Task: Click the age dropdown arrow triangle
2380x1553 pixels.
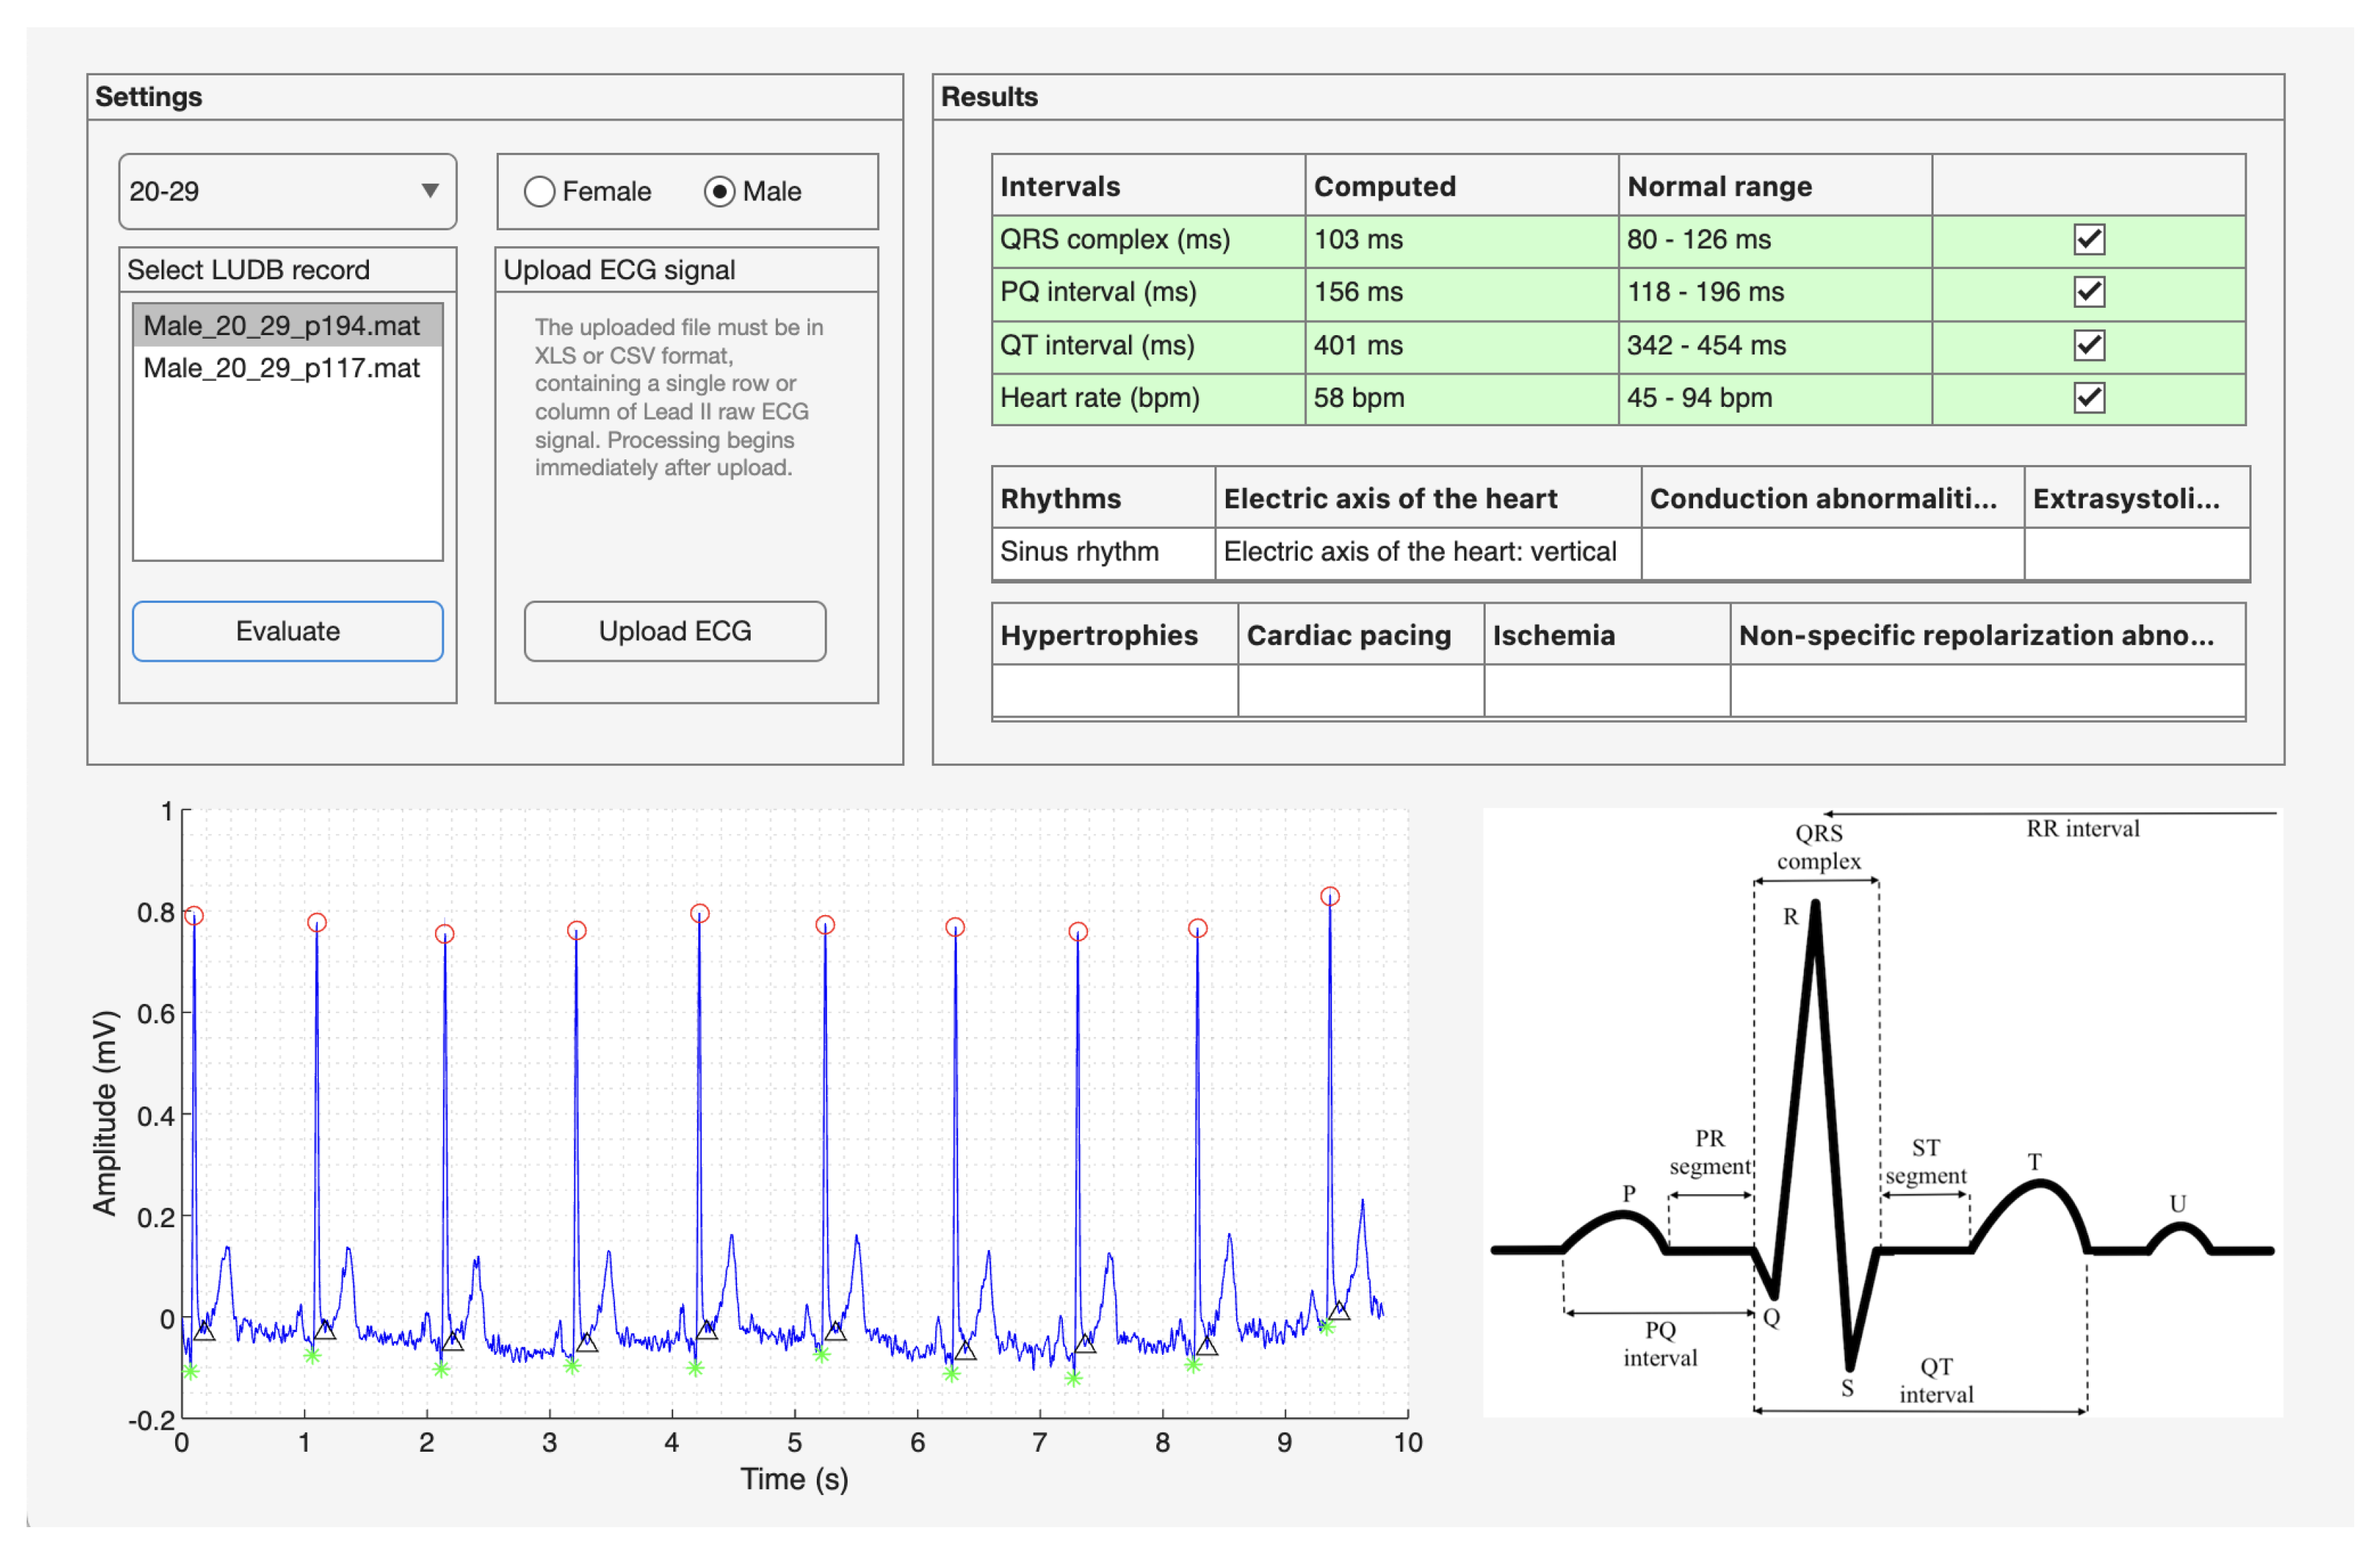Action: point(430,191)
